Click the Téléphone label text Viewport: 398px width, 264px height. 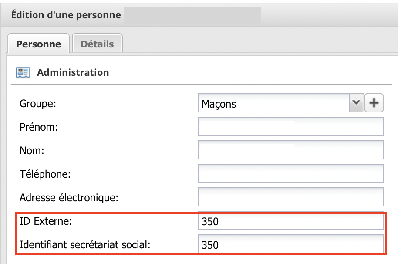[x=45, y=174]
